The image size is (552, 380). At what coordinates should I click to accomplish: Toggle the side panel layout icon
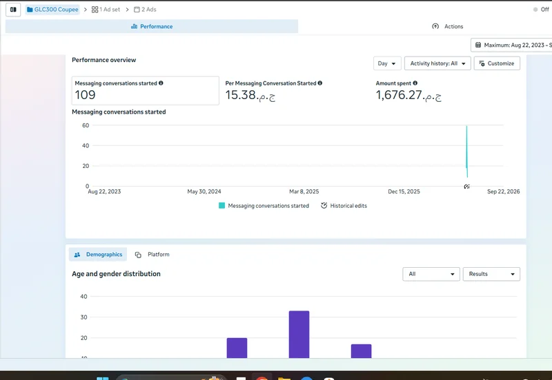coord(13,10)
